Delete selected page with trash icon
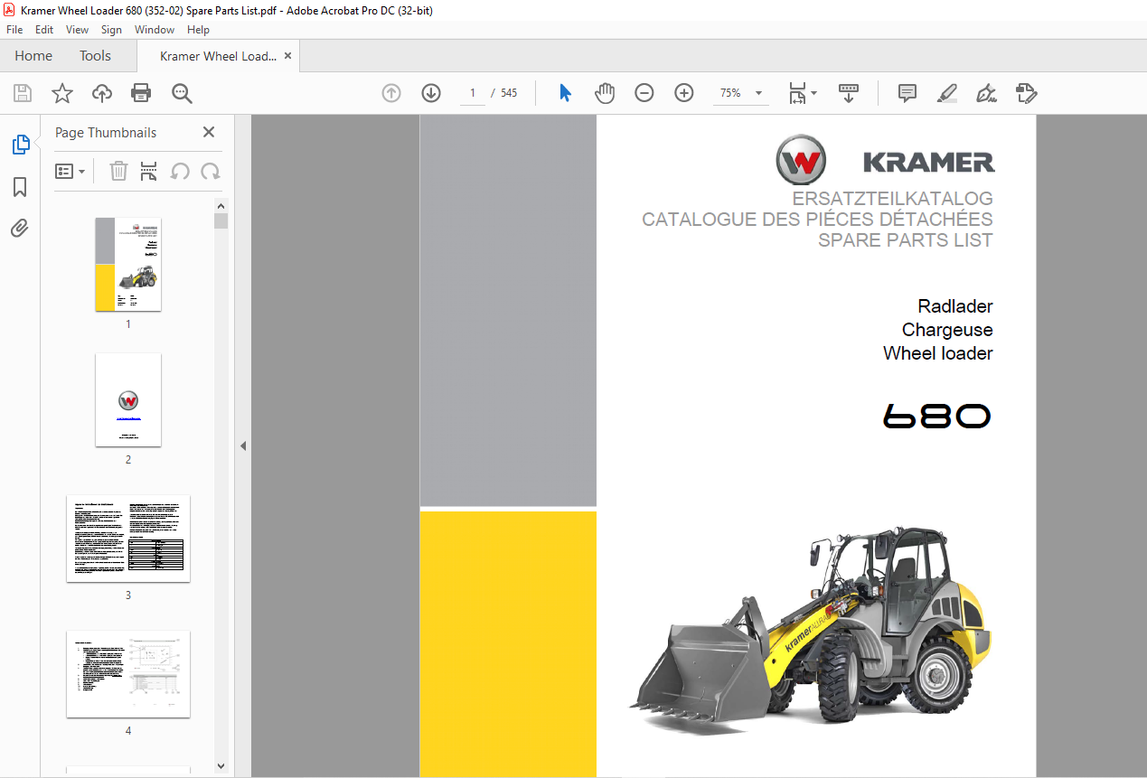Image resolution: width=1147 pixels, height=778 pixels. click(x=118, y=172)
